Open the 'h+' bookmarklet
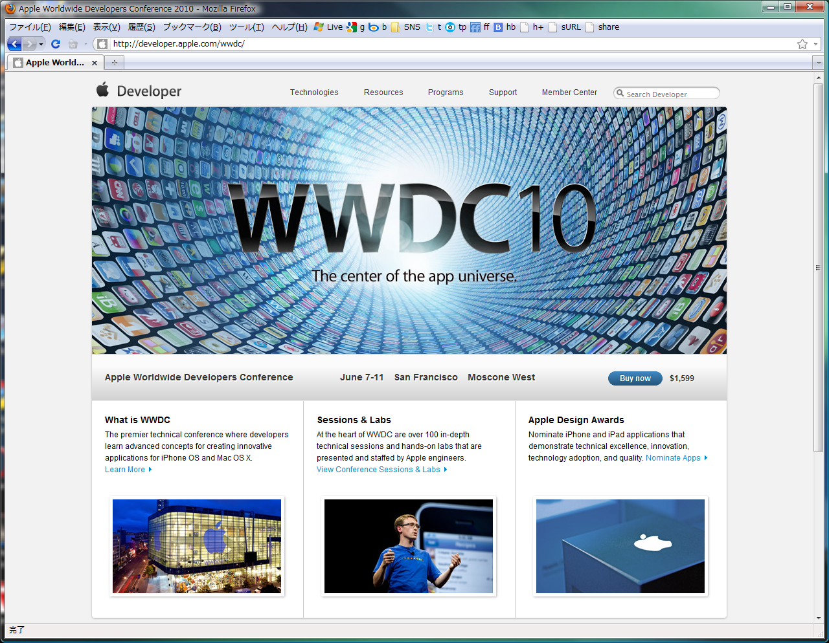The image size is (829, 643). [x=532, y=27]
